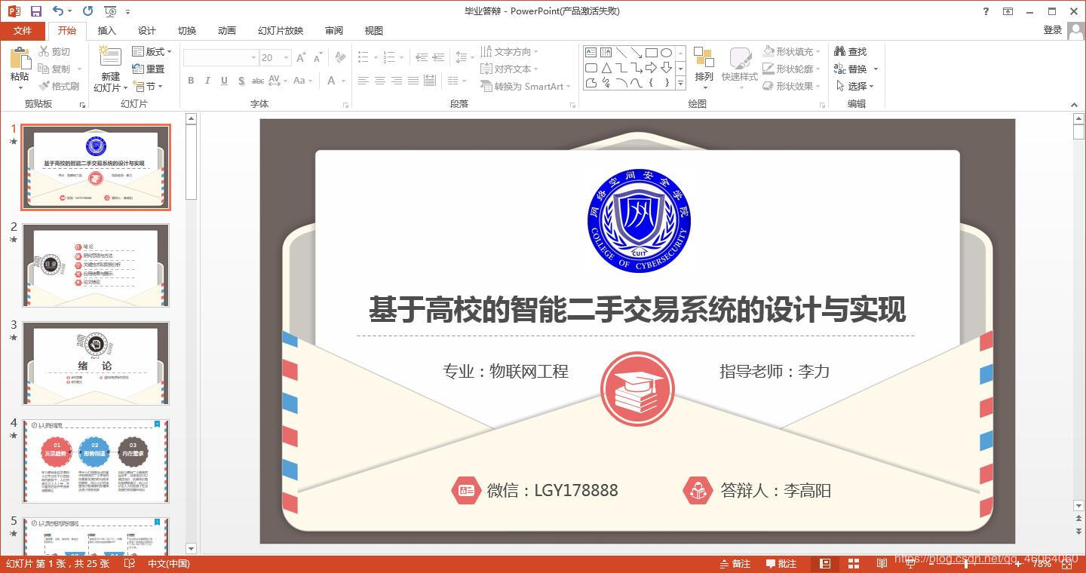Image resolution: width=1086 pixels, height=573 pixels.
Task: Open Align Text (对齐文本) dropdown
Action: coord(509,69)
